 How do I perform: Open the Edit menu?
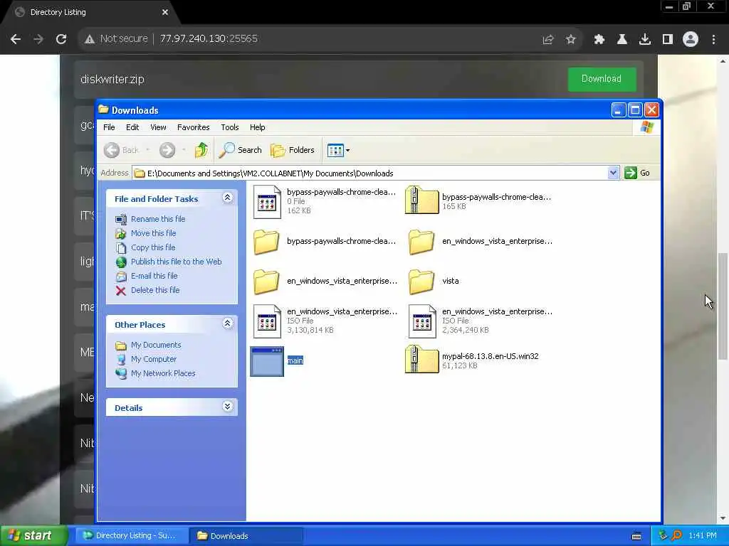(132, 127)
